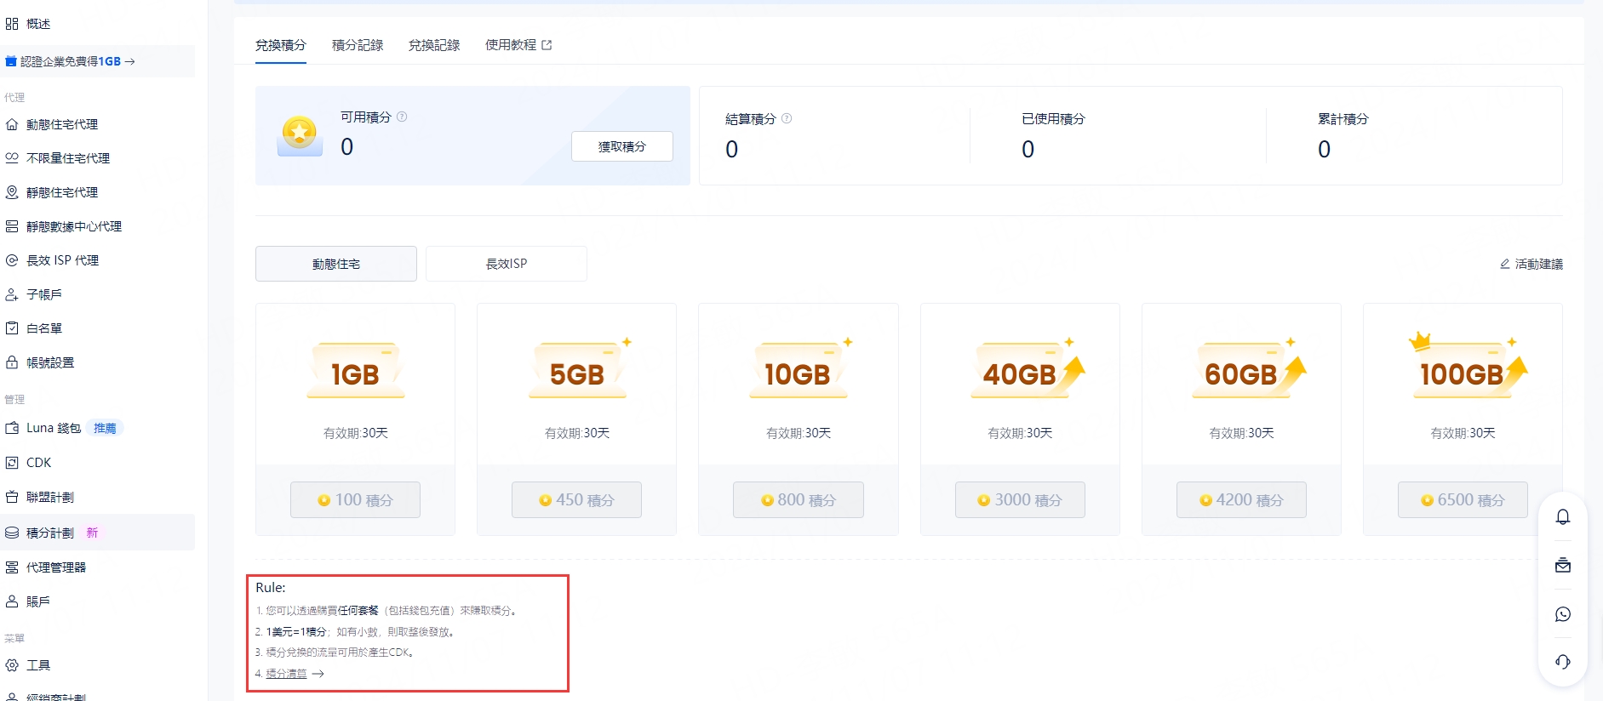Open 使用教程 external tutorial link
Image resolution: width=1603 pixels, height=701 pixels.
pos(518,45)
